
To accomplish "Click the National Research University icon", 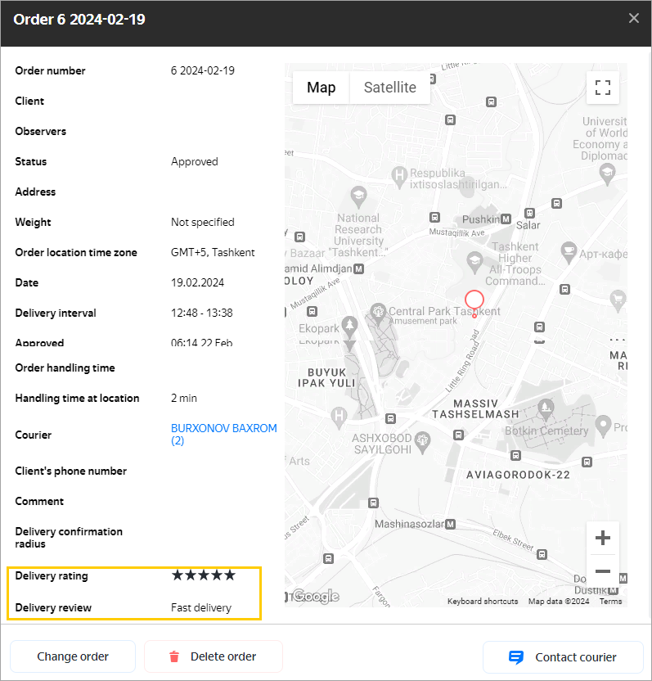I will tap(357, 196).
